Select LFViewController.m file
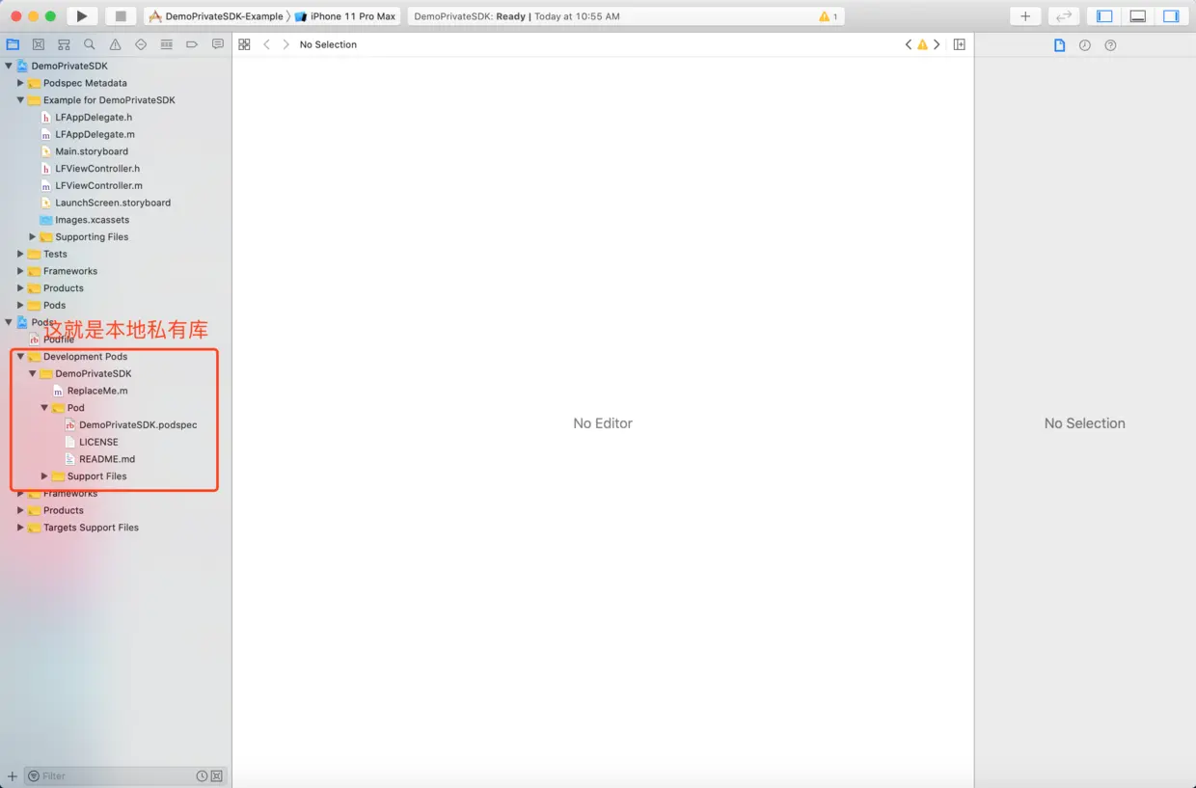The image size is (1196, 788). point(98,185)
